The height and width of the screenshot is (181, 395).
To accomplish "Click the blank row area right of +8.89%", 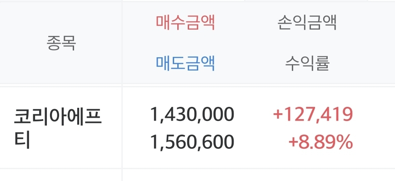I will pyautogui.click(x=374, y=142).
